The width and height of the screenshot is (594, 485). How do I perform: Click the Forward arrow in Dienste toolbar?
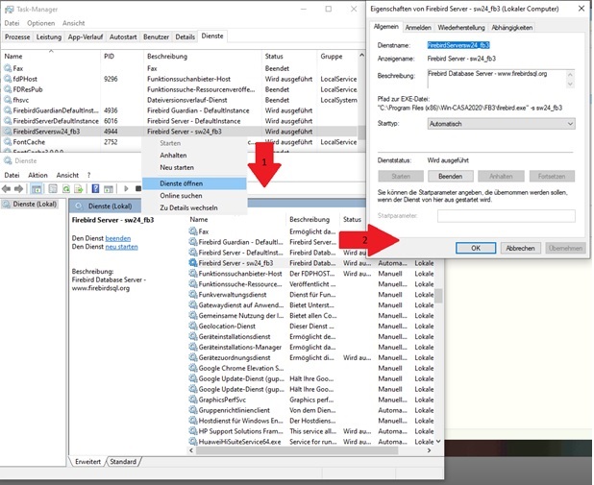click(x=18, y=188)
